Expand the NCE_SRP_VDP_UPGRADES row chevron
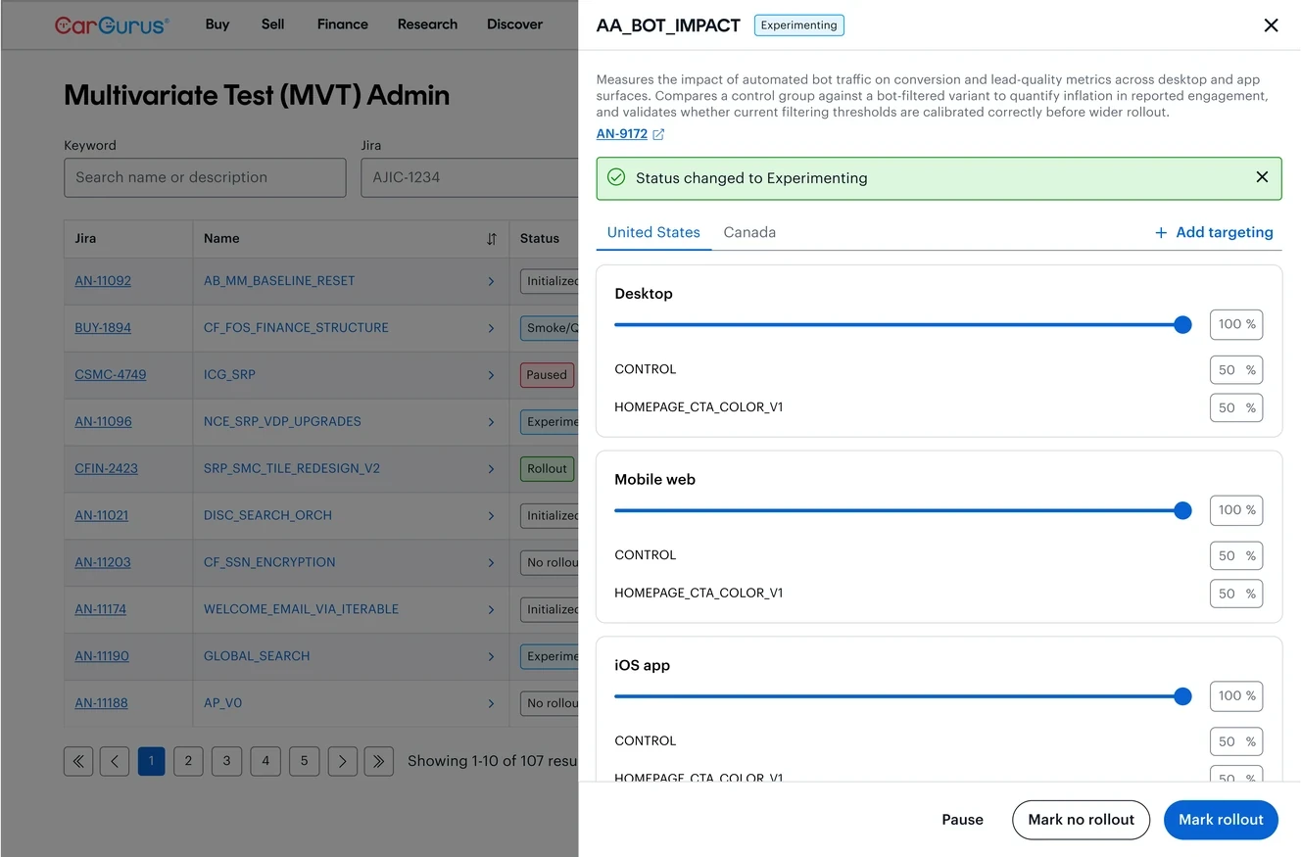Screen dimensions: 1301x857 click(x=491, y=422)
